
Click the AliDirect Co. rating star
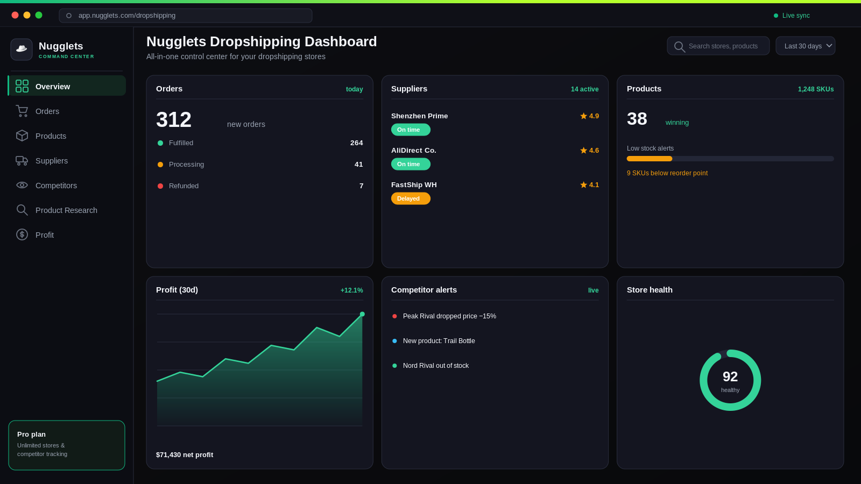tap(583, 150)
